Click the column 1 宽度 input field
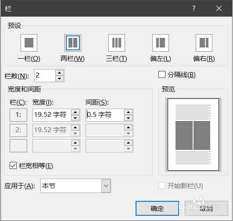The image size is (233, 221). [52, 115]
